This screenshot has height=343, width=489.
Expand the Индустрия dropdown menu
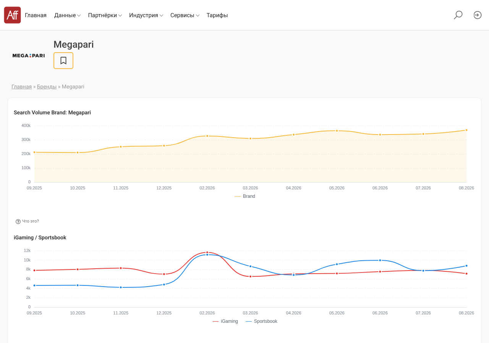coord(146,15)
